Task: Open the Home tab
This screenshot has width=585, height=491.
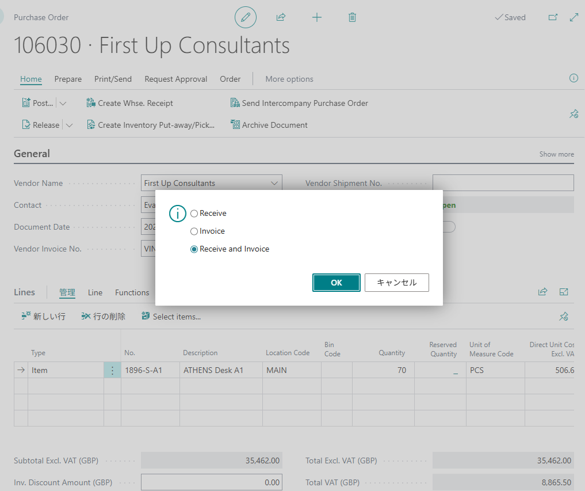Action: click(31, 79)
